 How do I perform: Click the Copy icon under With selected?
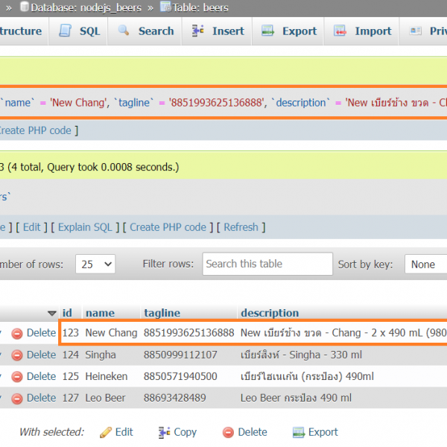tap(165, 432)
